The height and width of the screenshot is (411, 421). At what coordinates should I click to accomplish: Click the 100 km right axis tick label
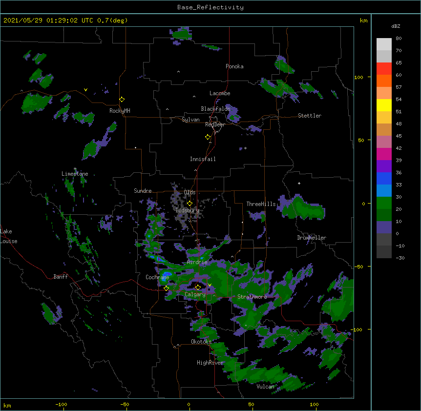click(358, 77)
